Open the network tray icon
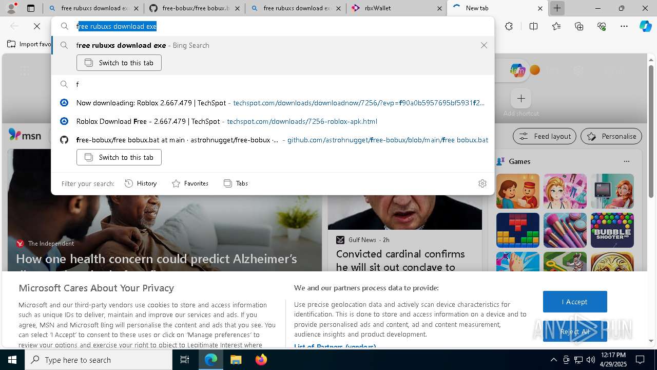Screen dimensions: 657x370 click(578, 360)
